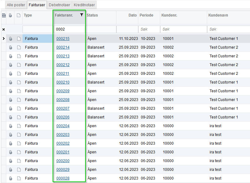Click the paperclip icon for invoice 000201
The image size is (250, 183).
(11, 152)
